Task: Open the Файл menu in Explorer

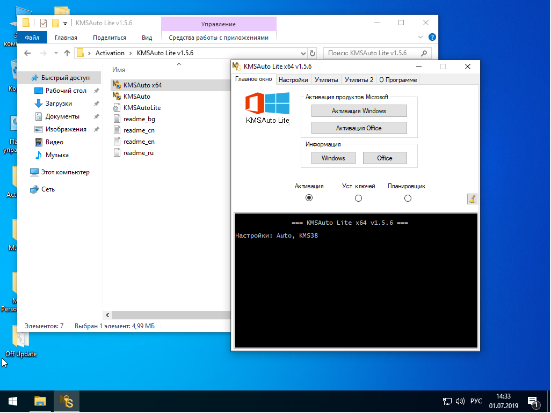Action: pyautogui.click(x=32, y=38)
